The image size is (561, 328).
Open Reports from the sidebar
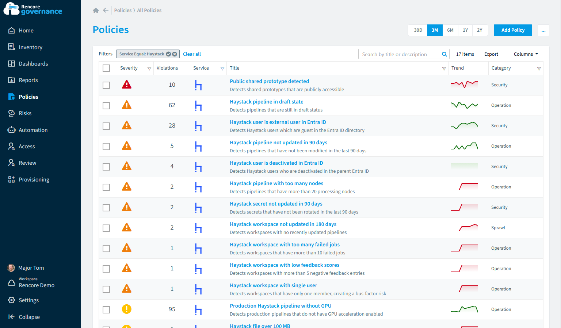23,80
